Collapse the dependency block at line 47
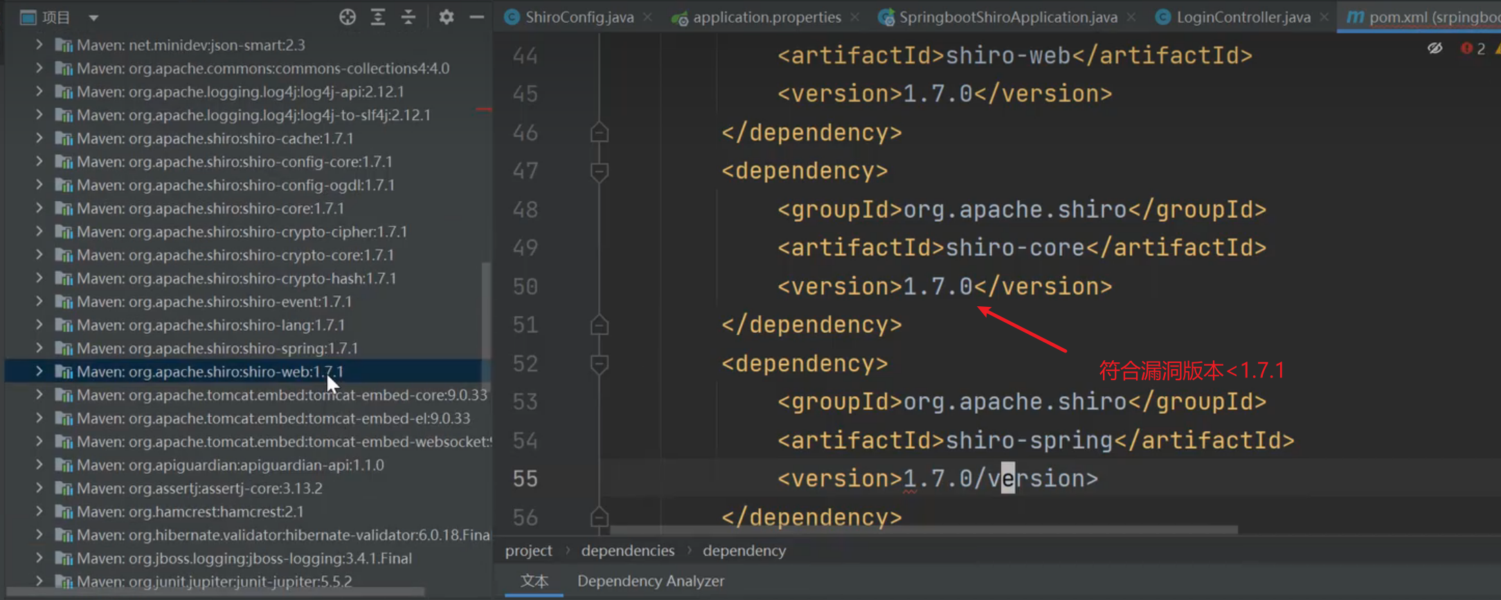1501x600 pixels. 600,171
